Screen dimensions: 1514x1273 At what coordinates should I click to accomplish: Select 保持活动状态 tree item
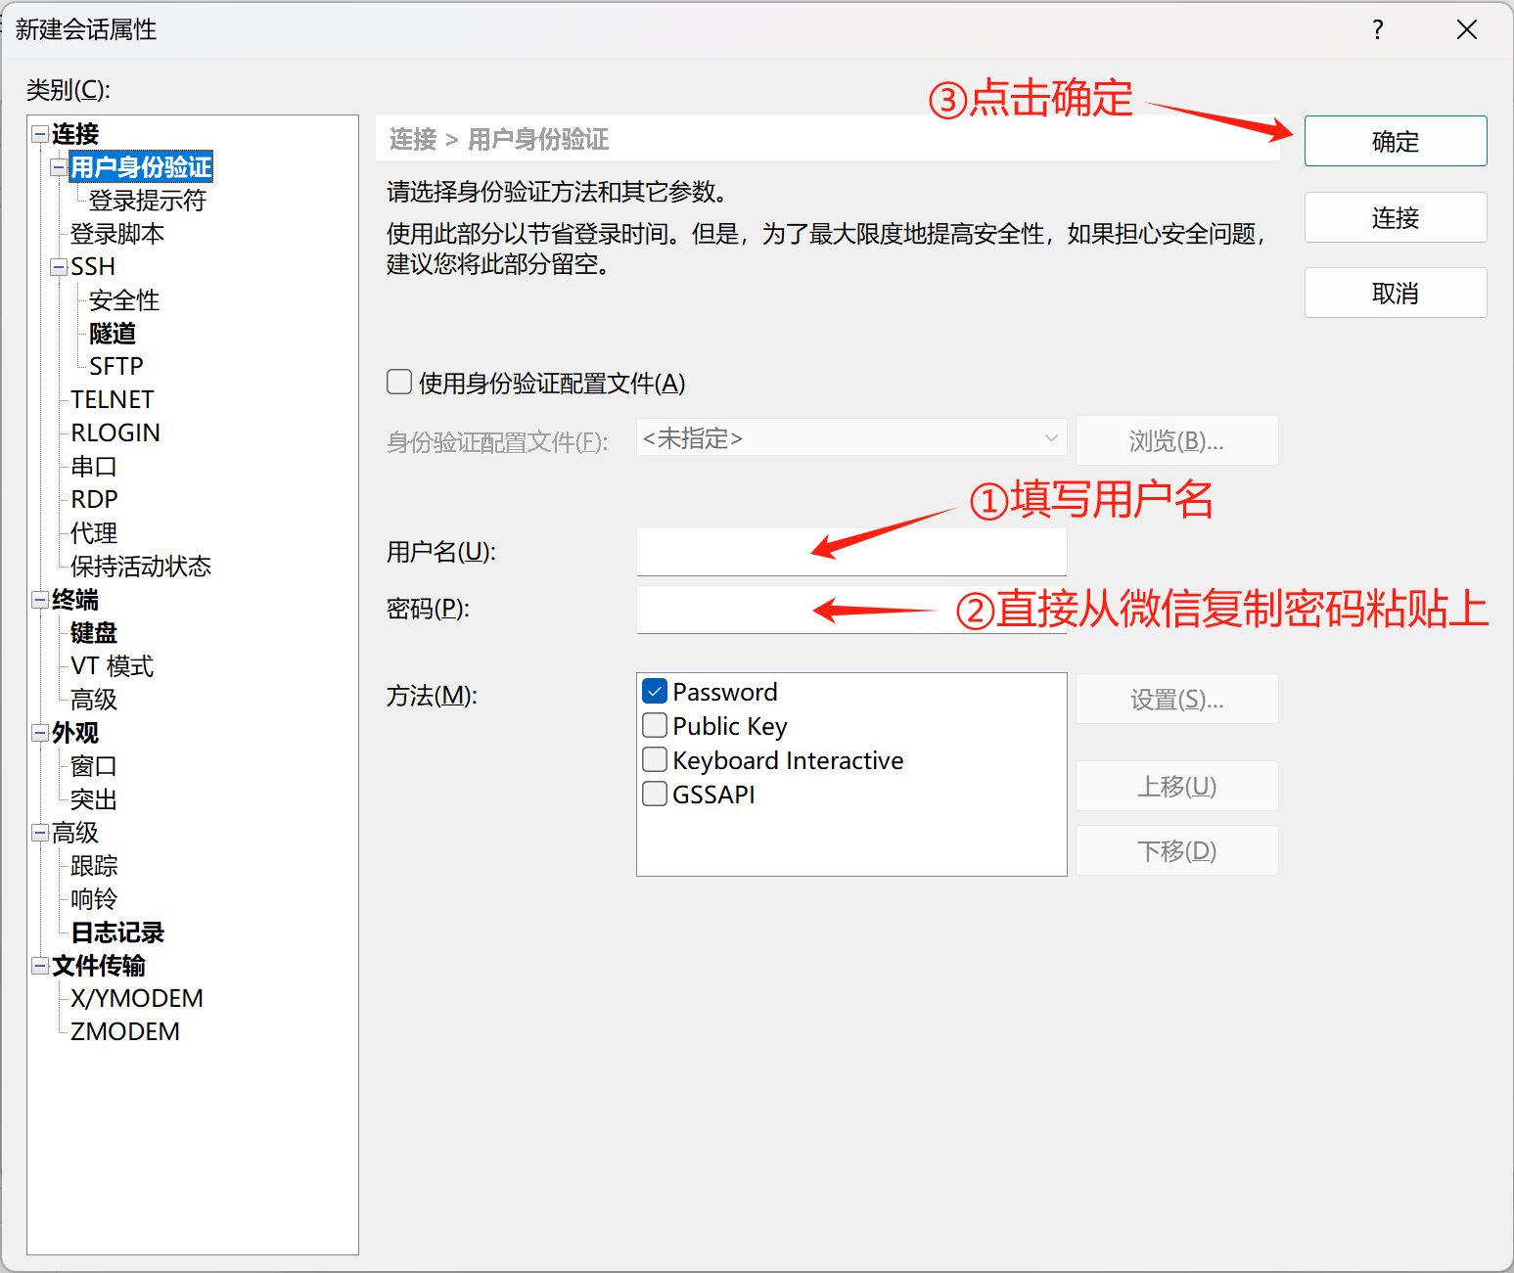(140, 567)
